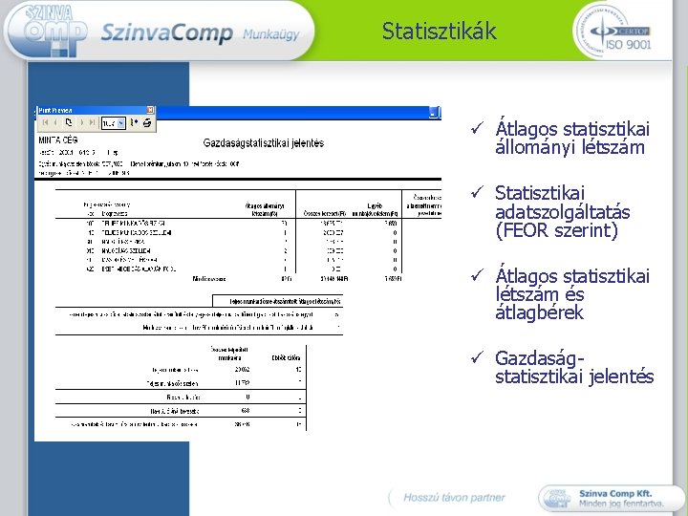Click the Gazdaságstatisztikai jelentés report heading
688x516 pixels.
click(264, 143)
